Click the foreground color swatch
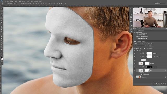The width and height of the screenshot is (167, 94). (1, 58)
